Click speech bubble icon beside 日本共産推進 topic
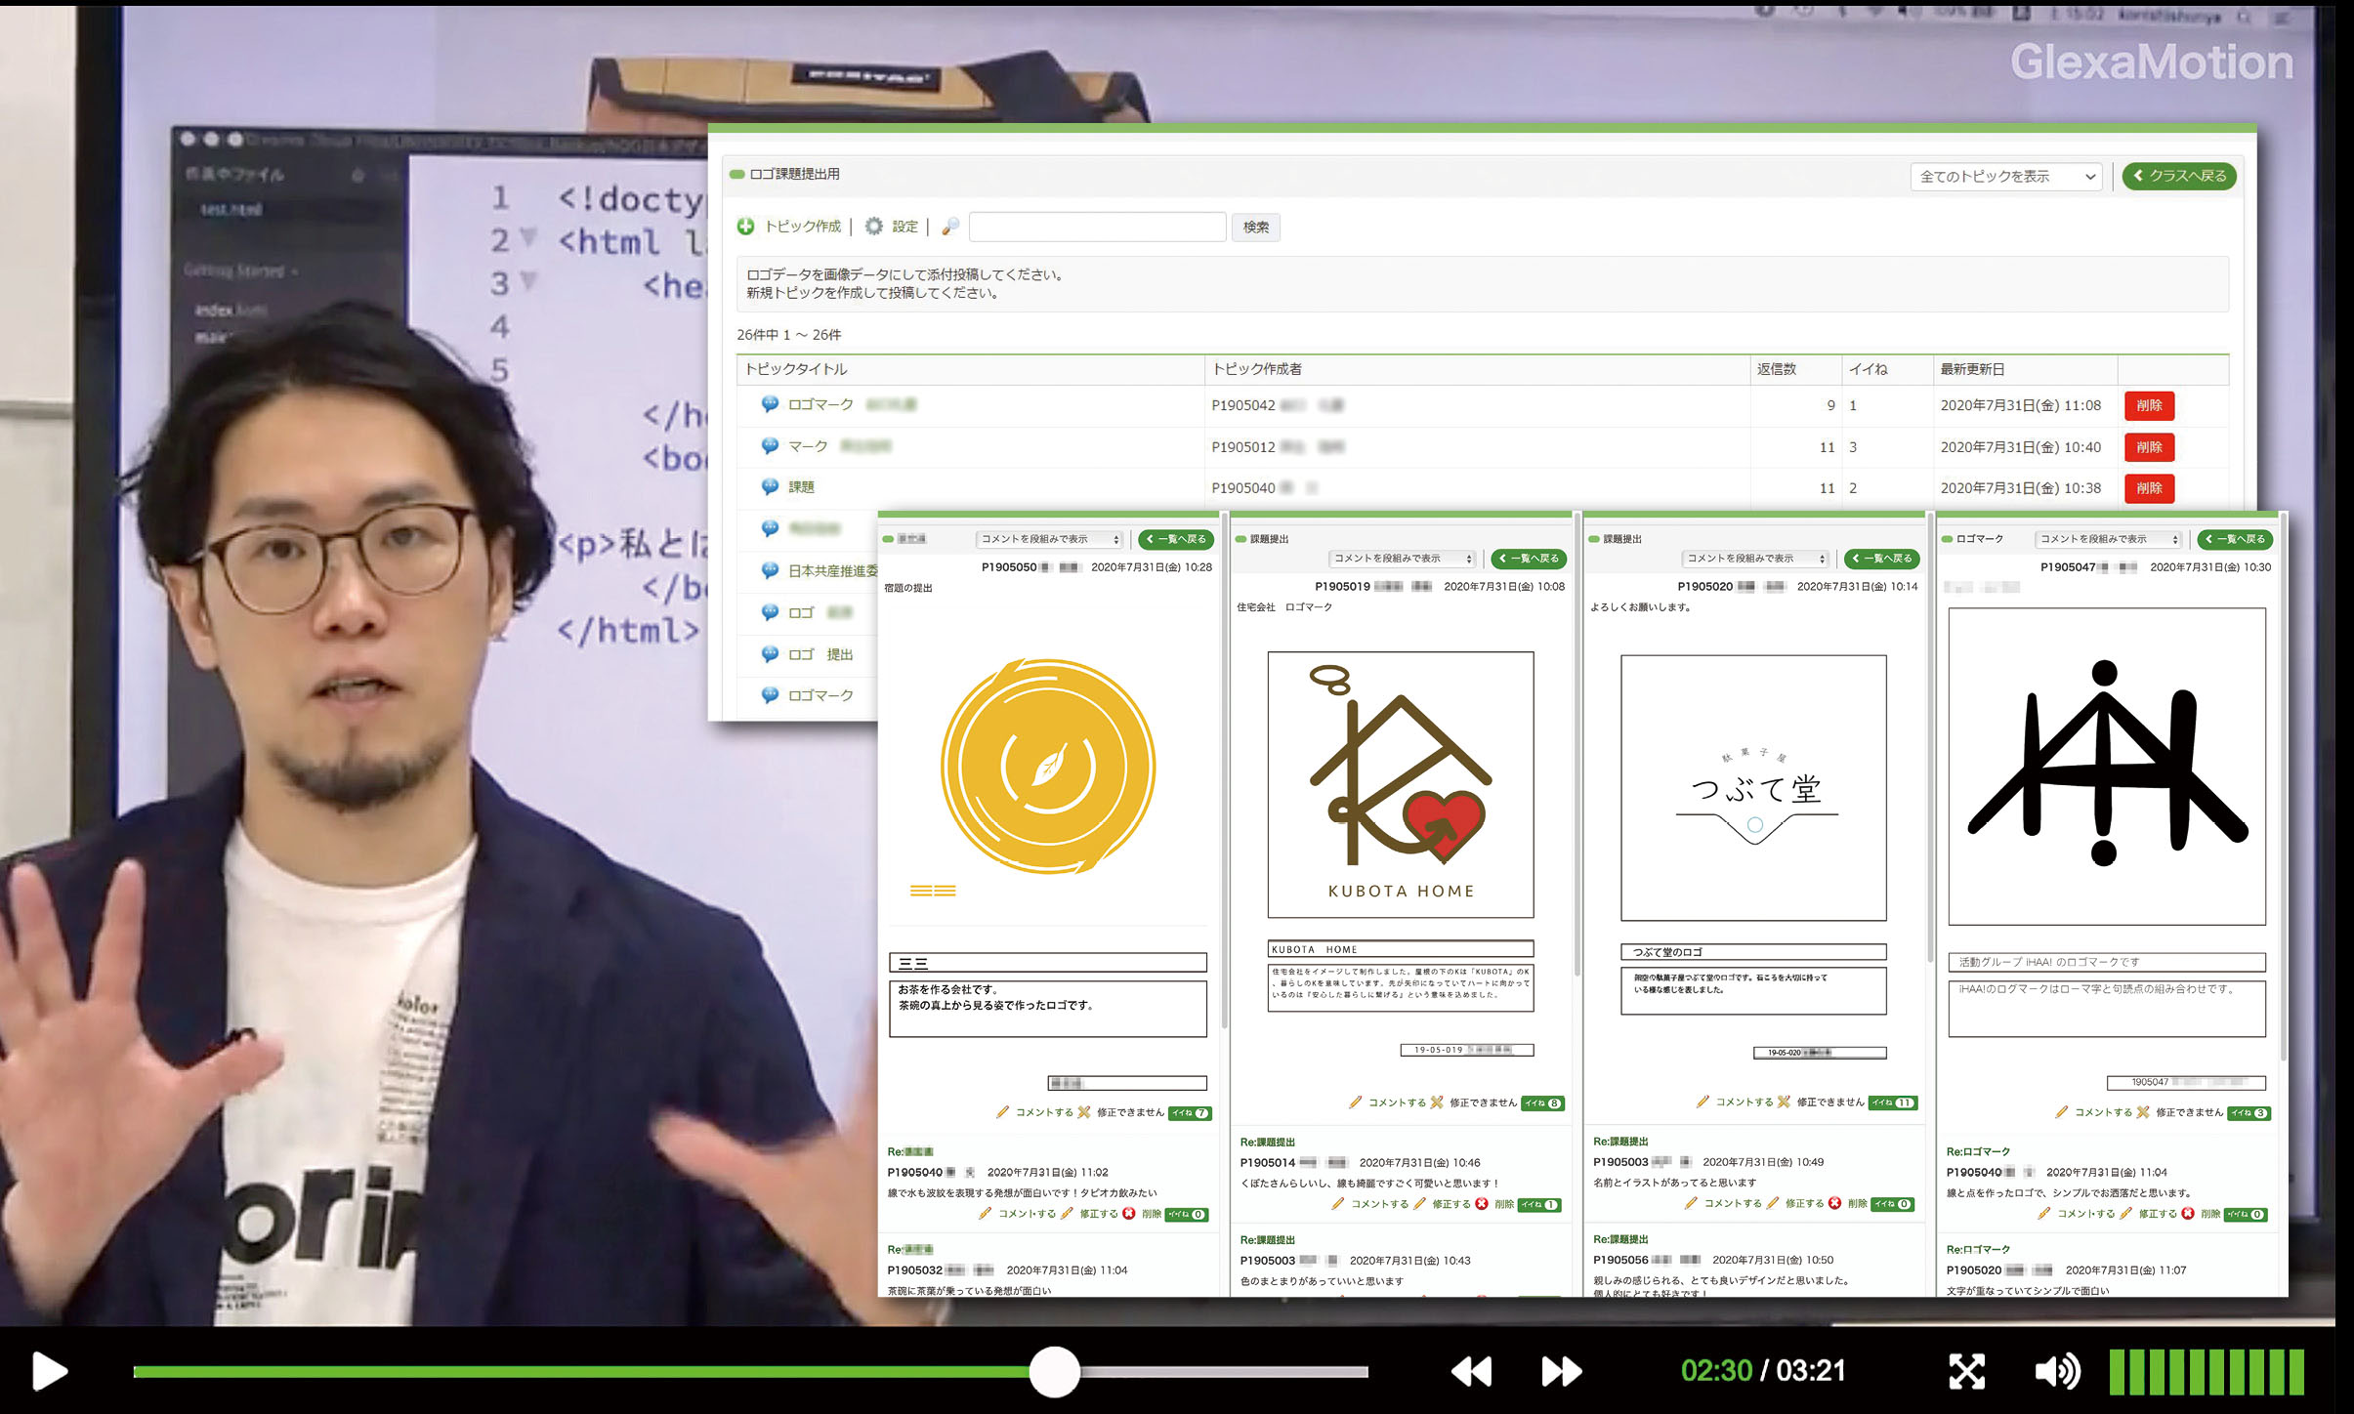Viewport: 2354px width, 1414px height. pyautogui.click(x=770, y=569)
